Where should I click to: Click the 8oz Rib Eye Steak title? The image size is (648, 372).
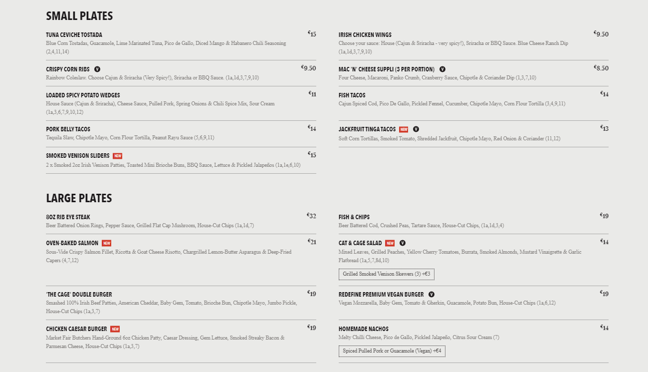click(x=68, y=217)
